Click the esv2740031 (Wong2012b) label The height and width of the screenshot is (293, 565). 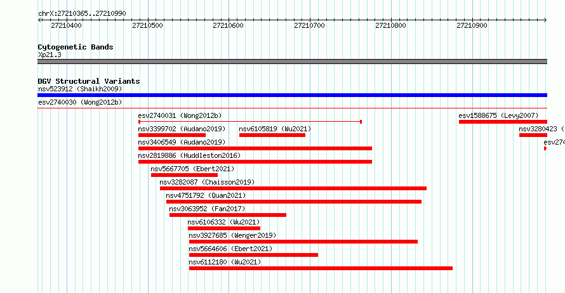tap(180, 115)
